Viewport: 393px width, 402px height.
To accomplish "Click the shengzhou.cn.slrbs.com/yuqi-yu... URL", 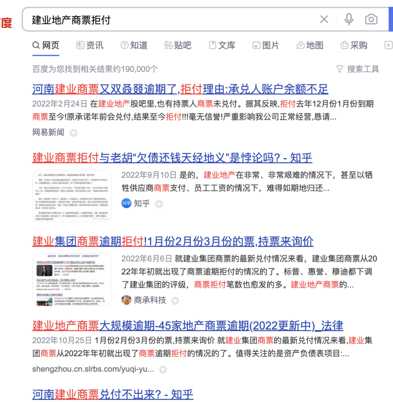I will pyautogui.click(x=93, y=369).
